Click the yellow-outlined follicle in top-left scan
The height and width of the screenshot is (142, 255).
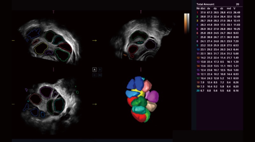tap(41, 48)
